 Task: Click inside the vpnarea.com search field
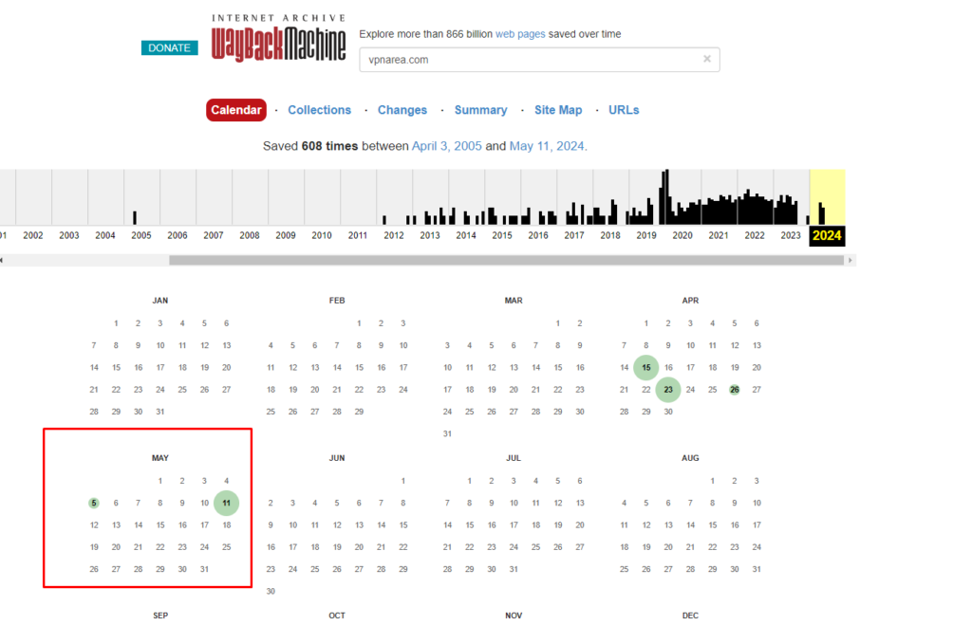point(522,59)
